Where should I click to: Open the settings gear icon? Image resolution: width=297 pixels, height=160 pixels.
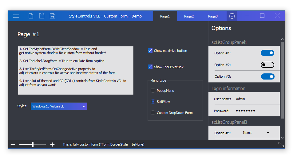[x=232, y=16]
